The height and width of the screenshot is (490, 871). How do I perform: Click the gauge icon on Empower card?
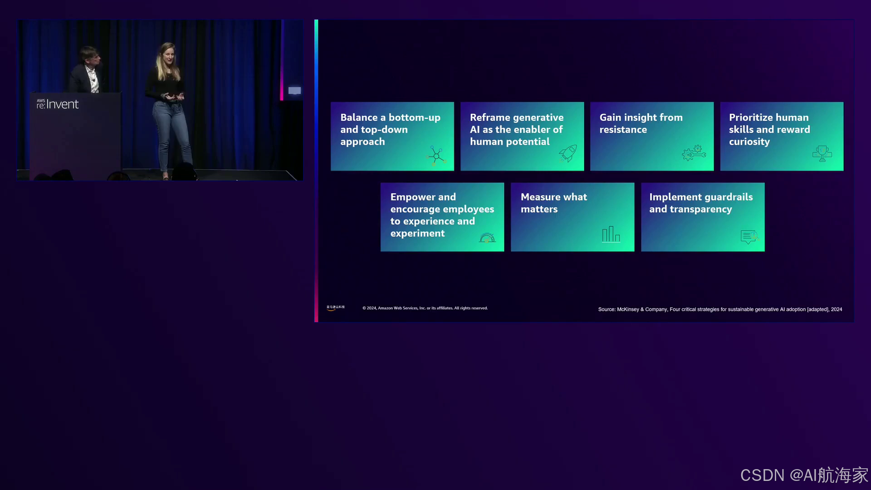click(487, 238)
